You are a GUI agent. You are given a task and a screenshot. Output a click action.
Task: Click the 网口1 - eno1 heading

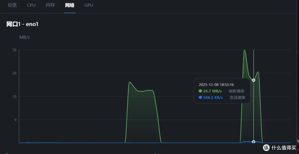coord(22,24)
